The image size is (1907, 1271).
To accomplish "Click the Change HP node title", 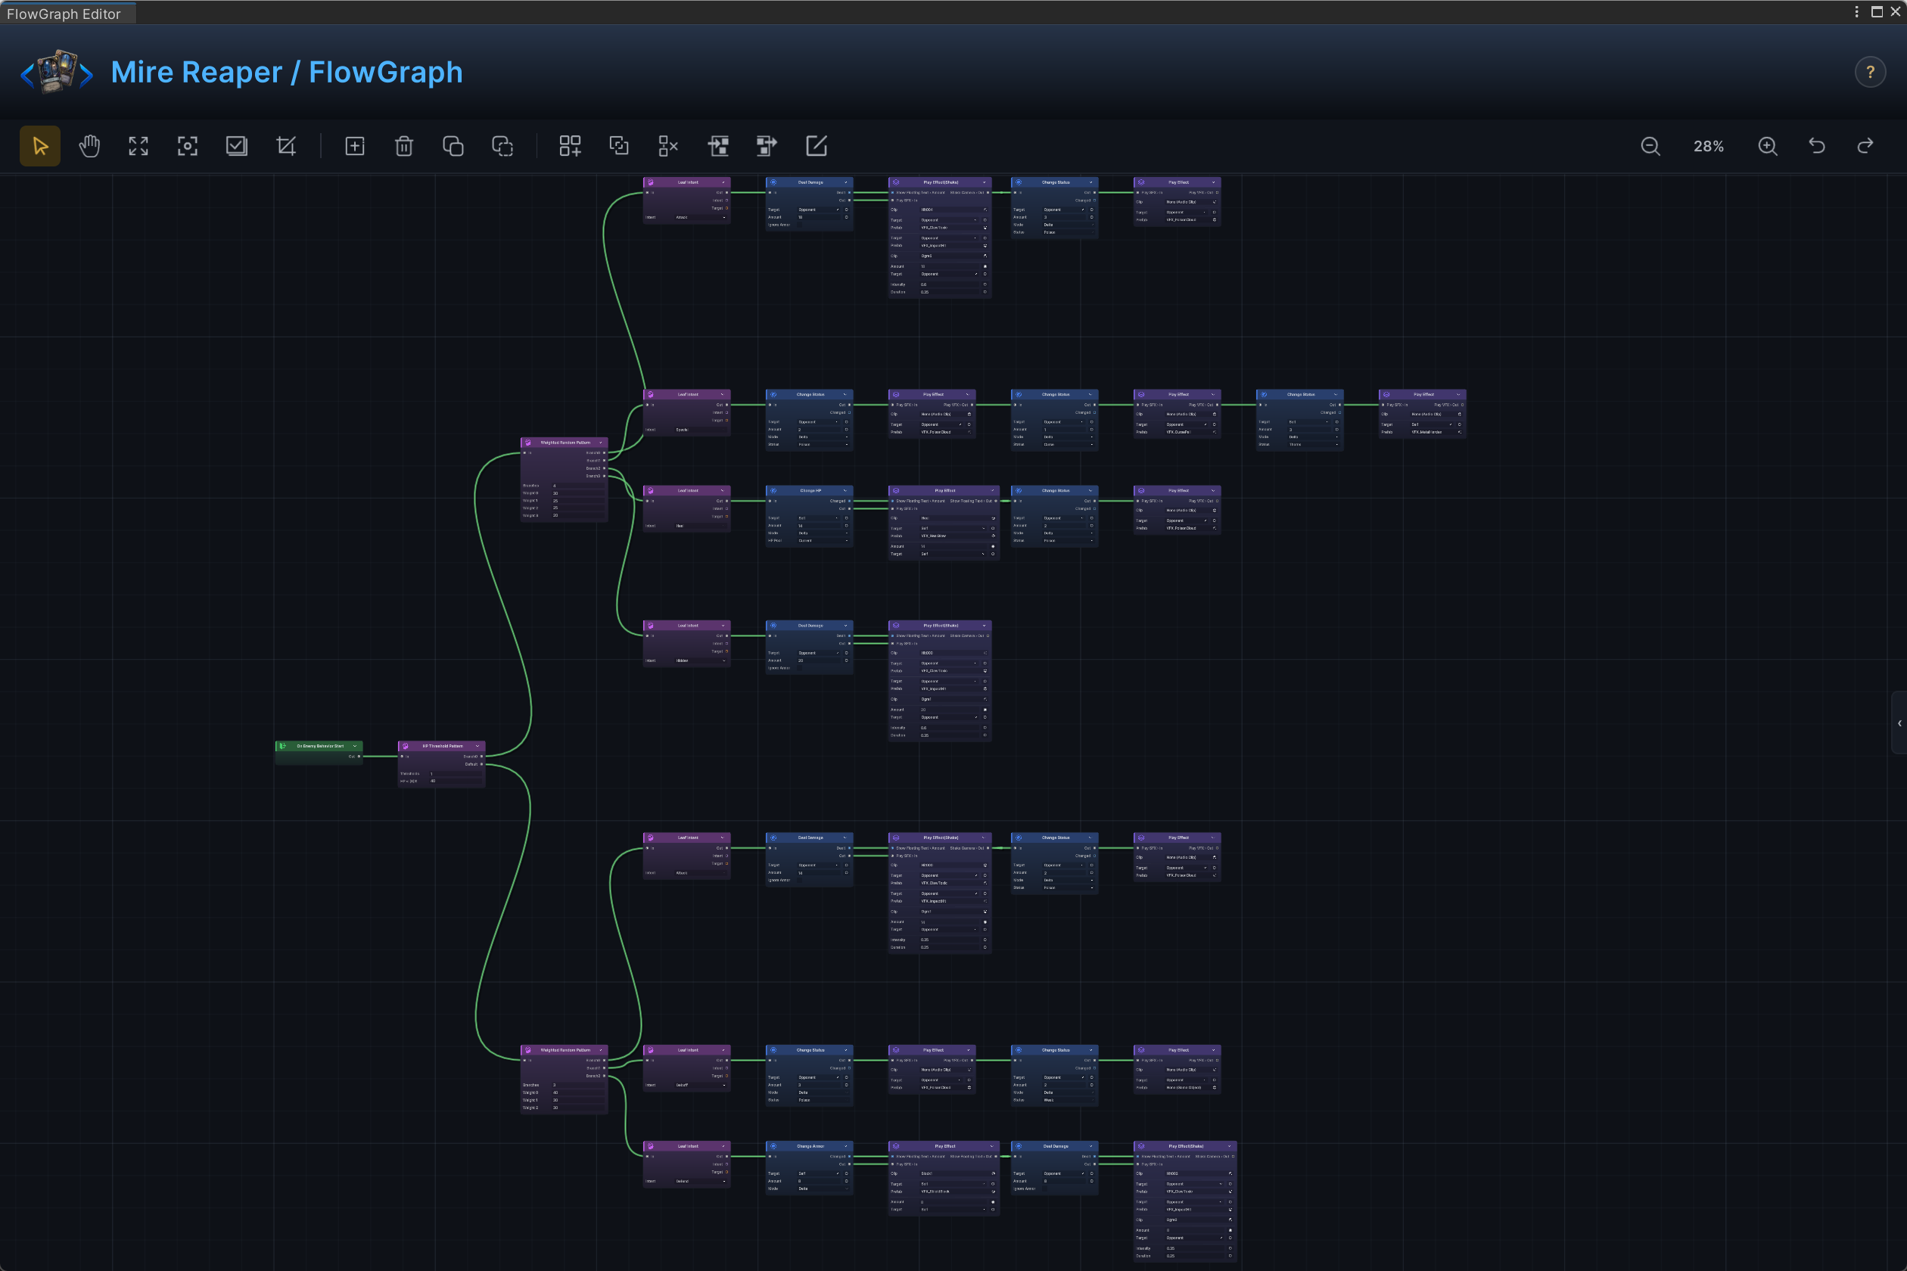I will coord(810,490).
